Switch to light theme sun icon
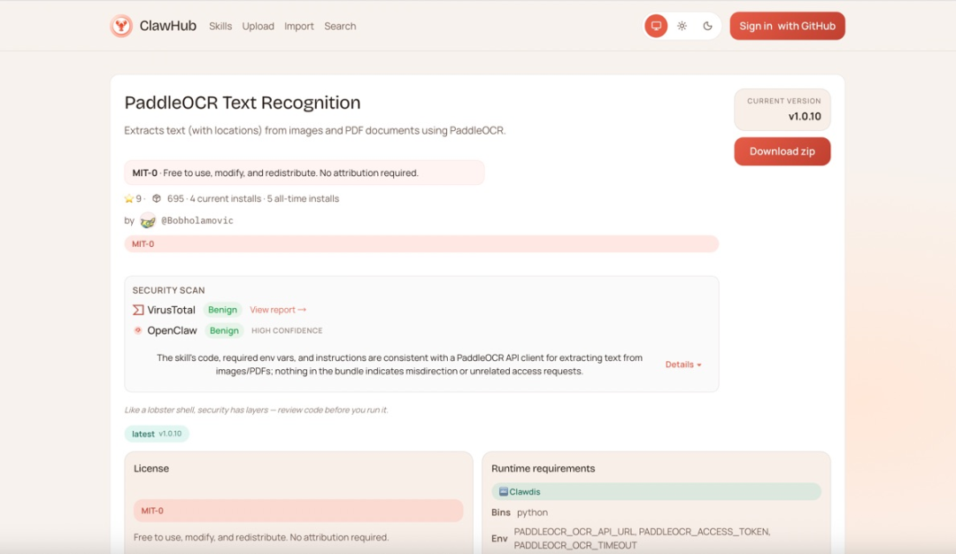The height and width of the screenshot is (554, 956). click(x=682, y=27)
